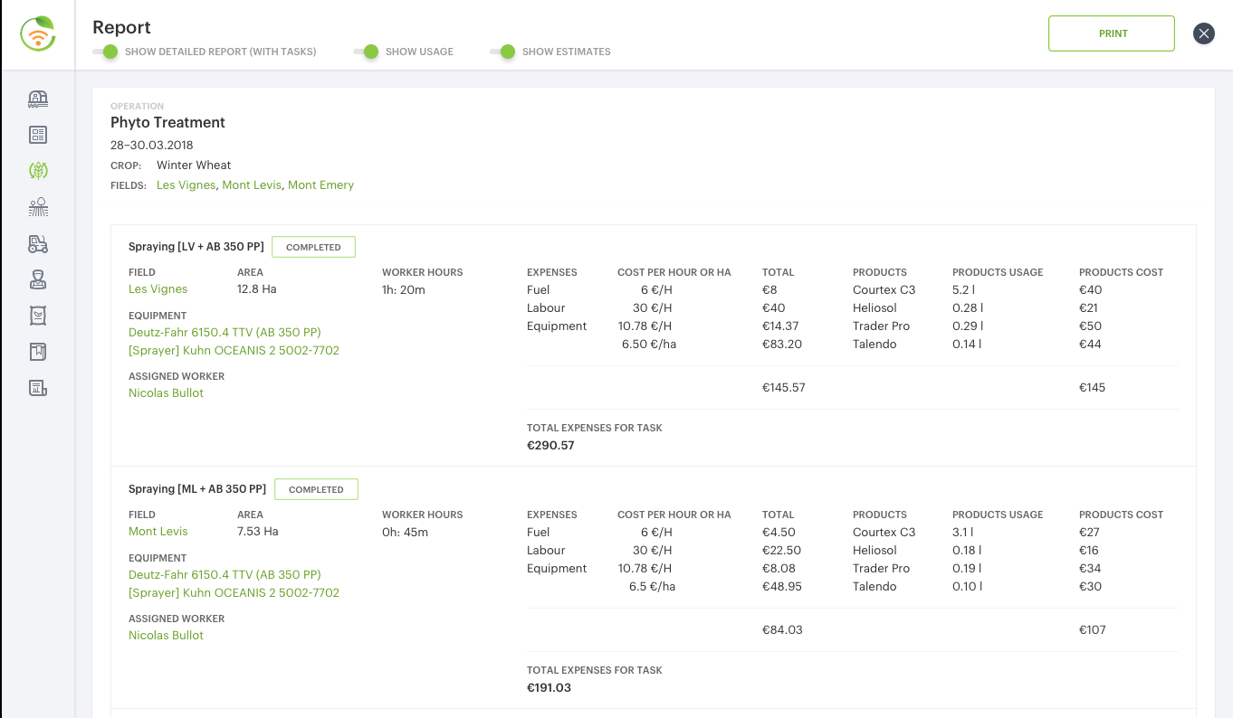
Task: Turn off the Show Estimates switch
Action: pos(503,52)
